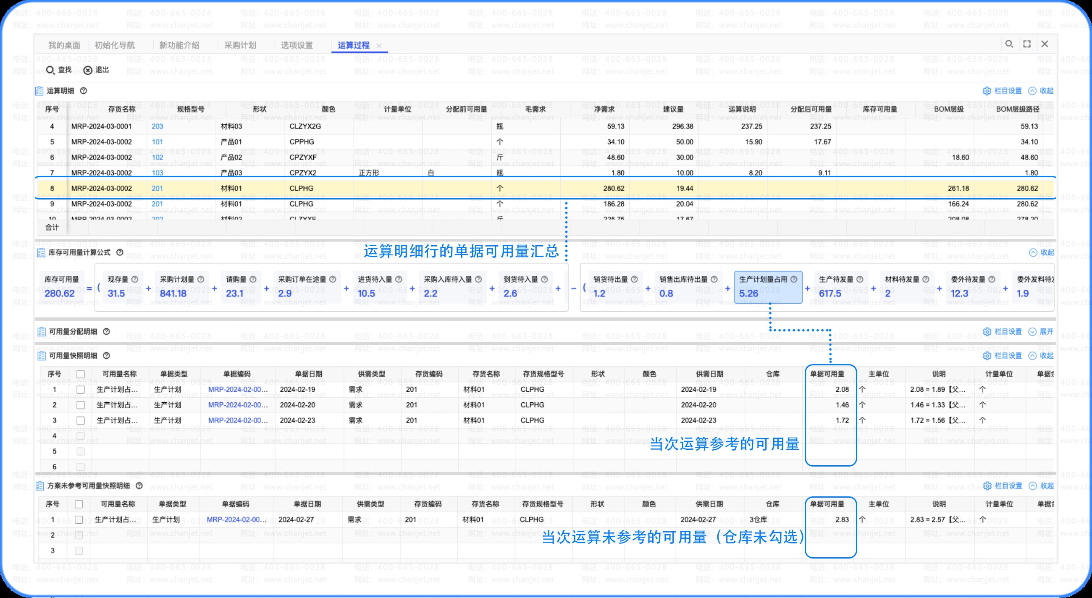Toggle select-all checkbox in 可用量快照明细 header
Viewport: 1092px width, 598px height.
81,374
